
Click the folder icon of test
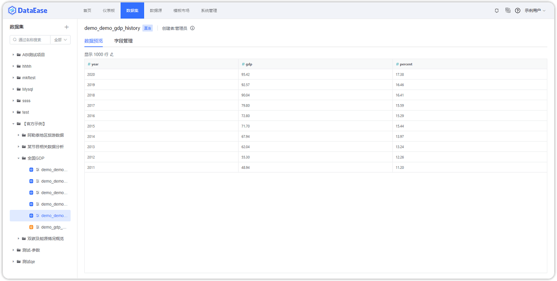(x=19, y=112)
